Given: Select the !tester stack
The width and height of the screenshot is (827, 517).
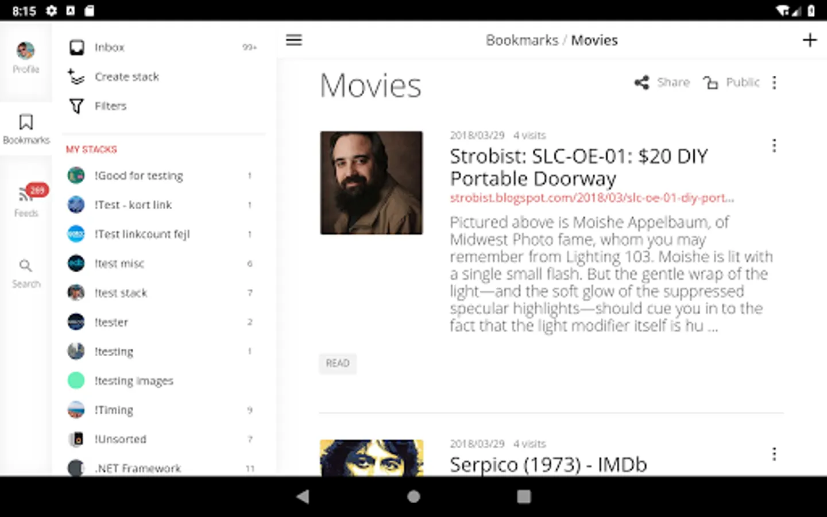Looking at the screenshot, I should click(x=161, y=322).
